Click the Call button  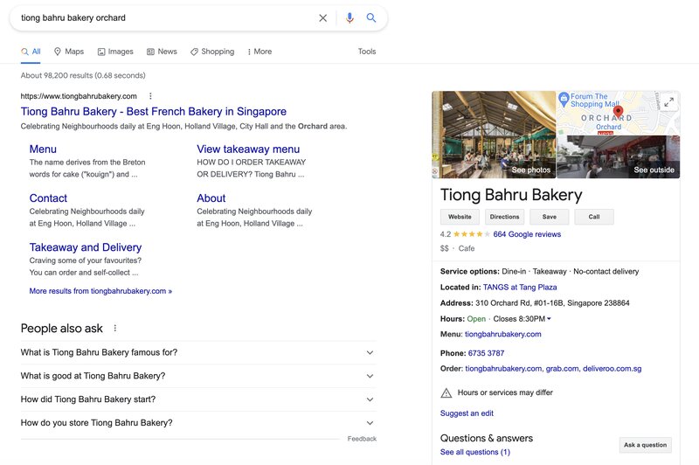pos(594,217)
